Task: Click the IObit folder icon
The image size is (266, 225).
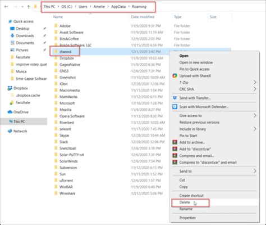Action: (56, 84)
